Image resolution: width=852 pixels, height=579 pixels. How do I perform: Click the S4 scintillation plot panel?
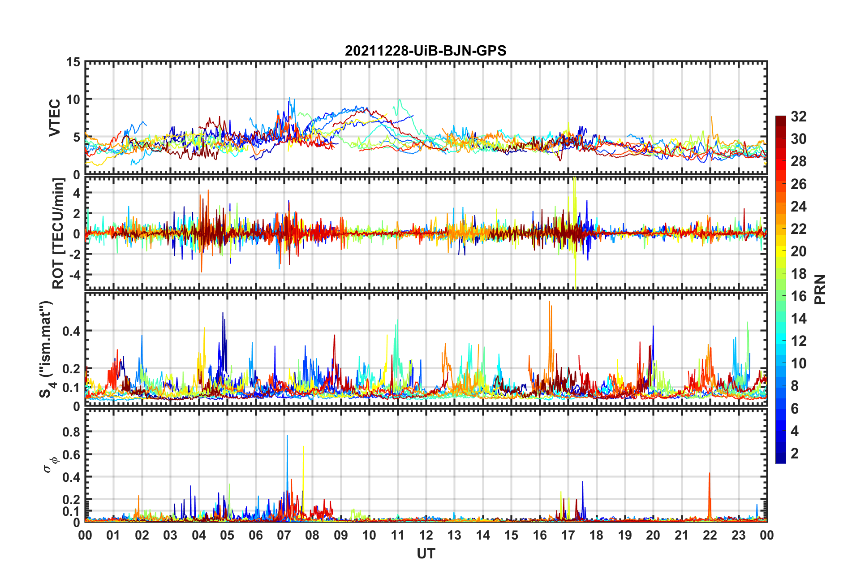click(x=426, y=350)
